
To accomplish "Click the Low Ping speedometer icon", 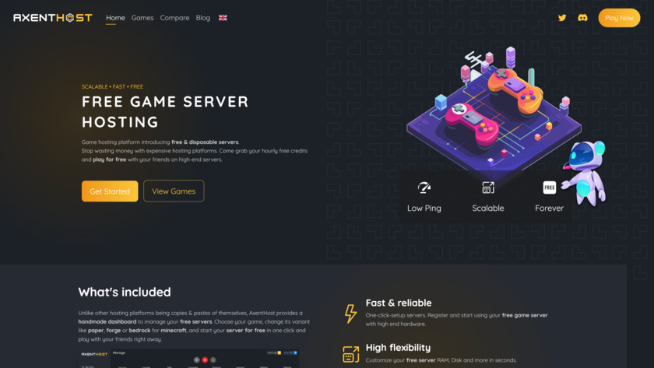I will pyautogui.click(x=424, y=188).
